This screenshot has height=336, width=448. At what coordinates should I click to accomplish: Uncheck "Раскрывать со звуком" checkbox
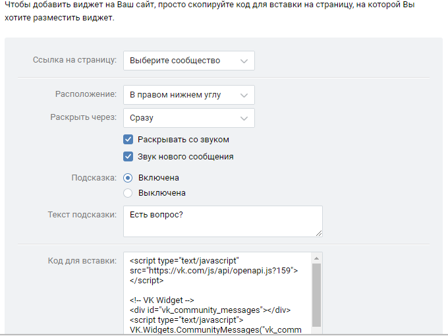[128, 140]
